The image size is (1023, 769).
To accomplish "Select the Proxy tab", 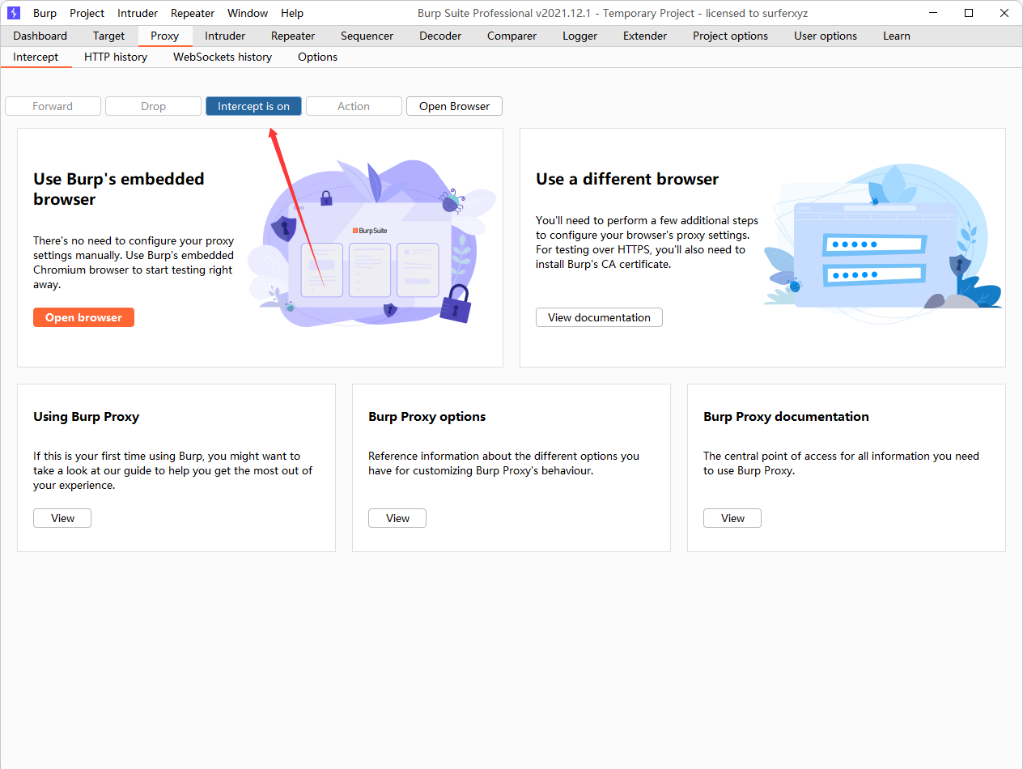I will click(165, 36).
